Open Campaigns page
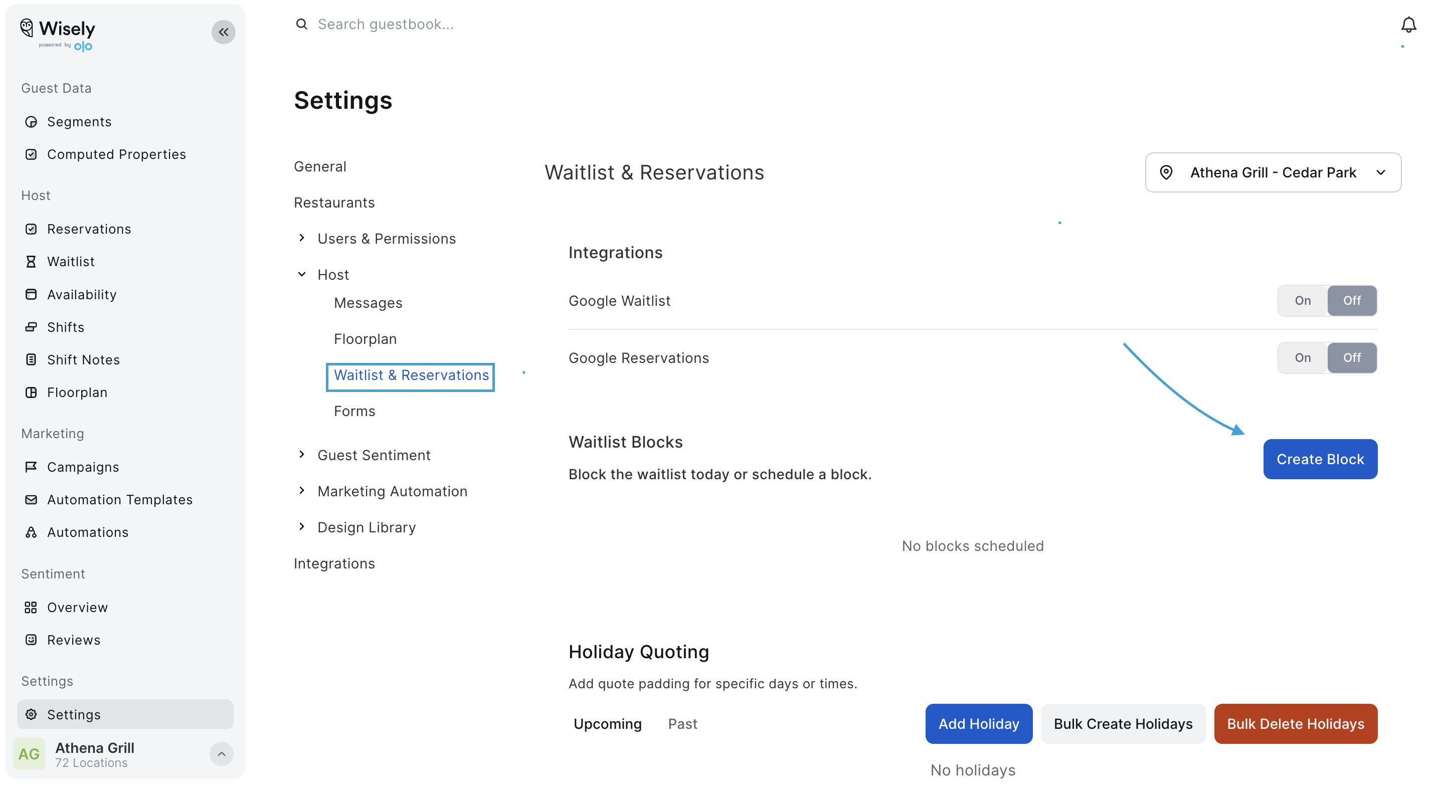Screen dimensions: 1437x787 pos(83,466)
